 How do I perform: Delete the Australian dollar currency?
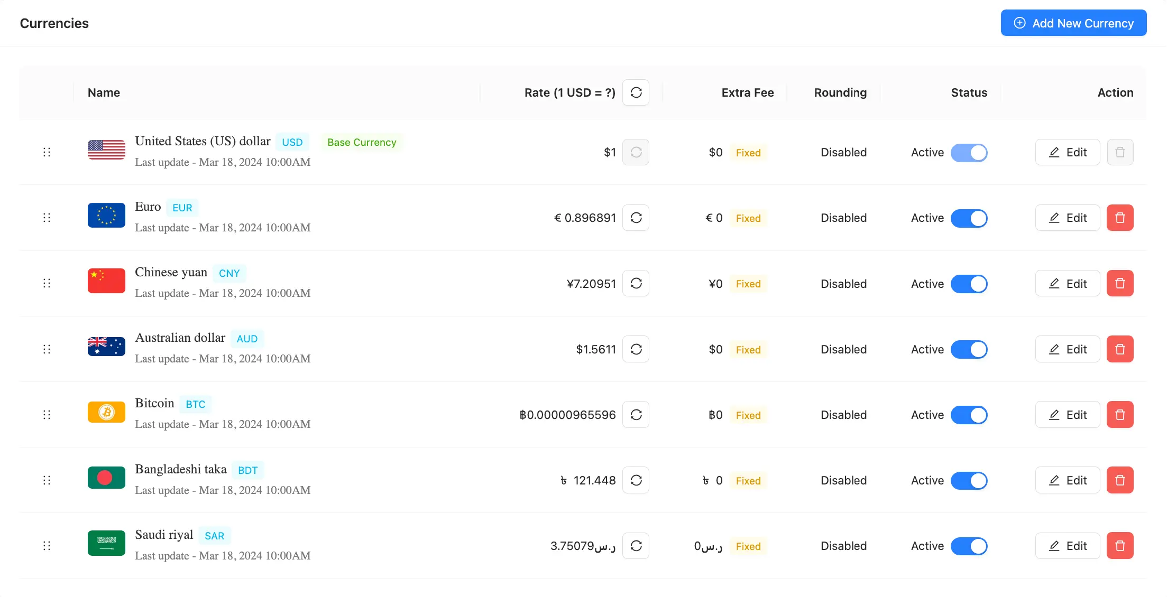1120,349
